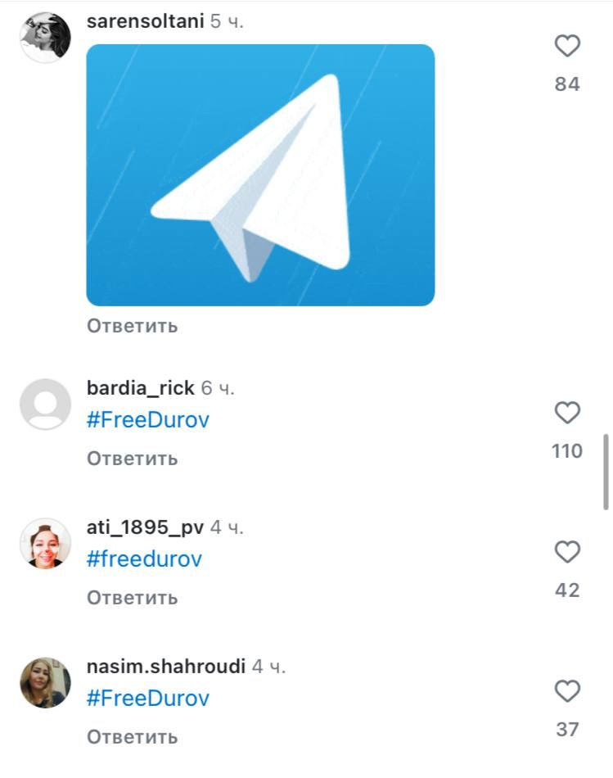613x778 pixels.
Task: Like sarensoltani's comment with heart icon
Action: pyautogui.click(x=567, y=46)
